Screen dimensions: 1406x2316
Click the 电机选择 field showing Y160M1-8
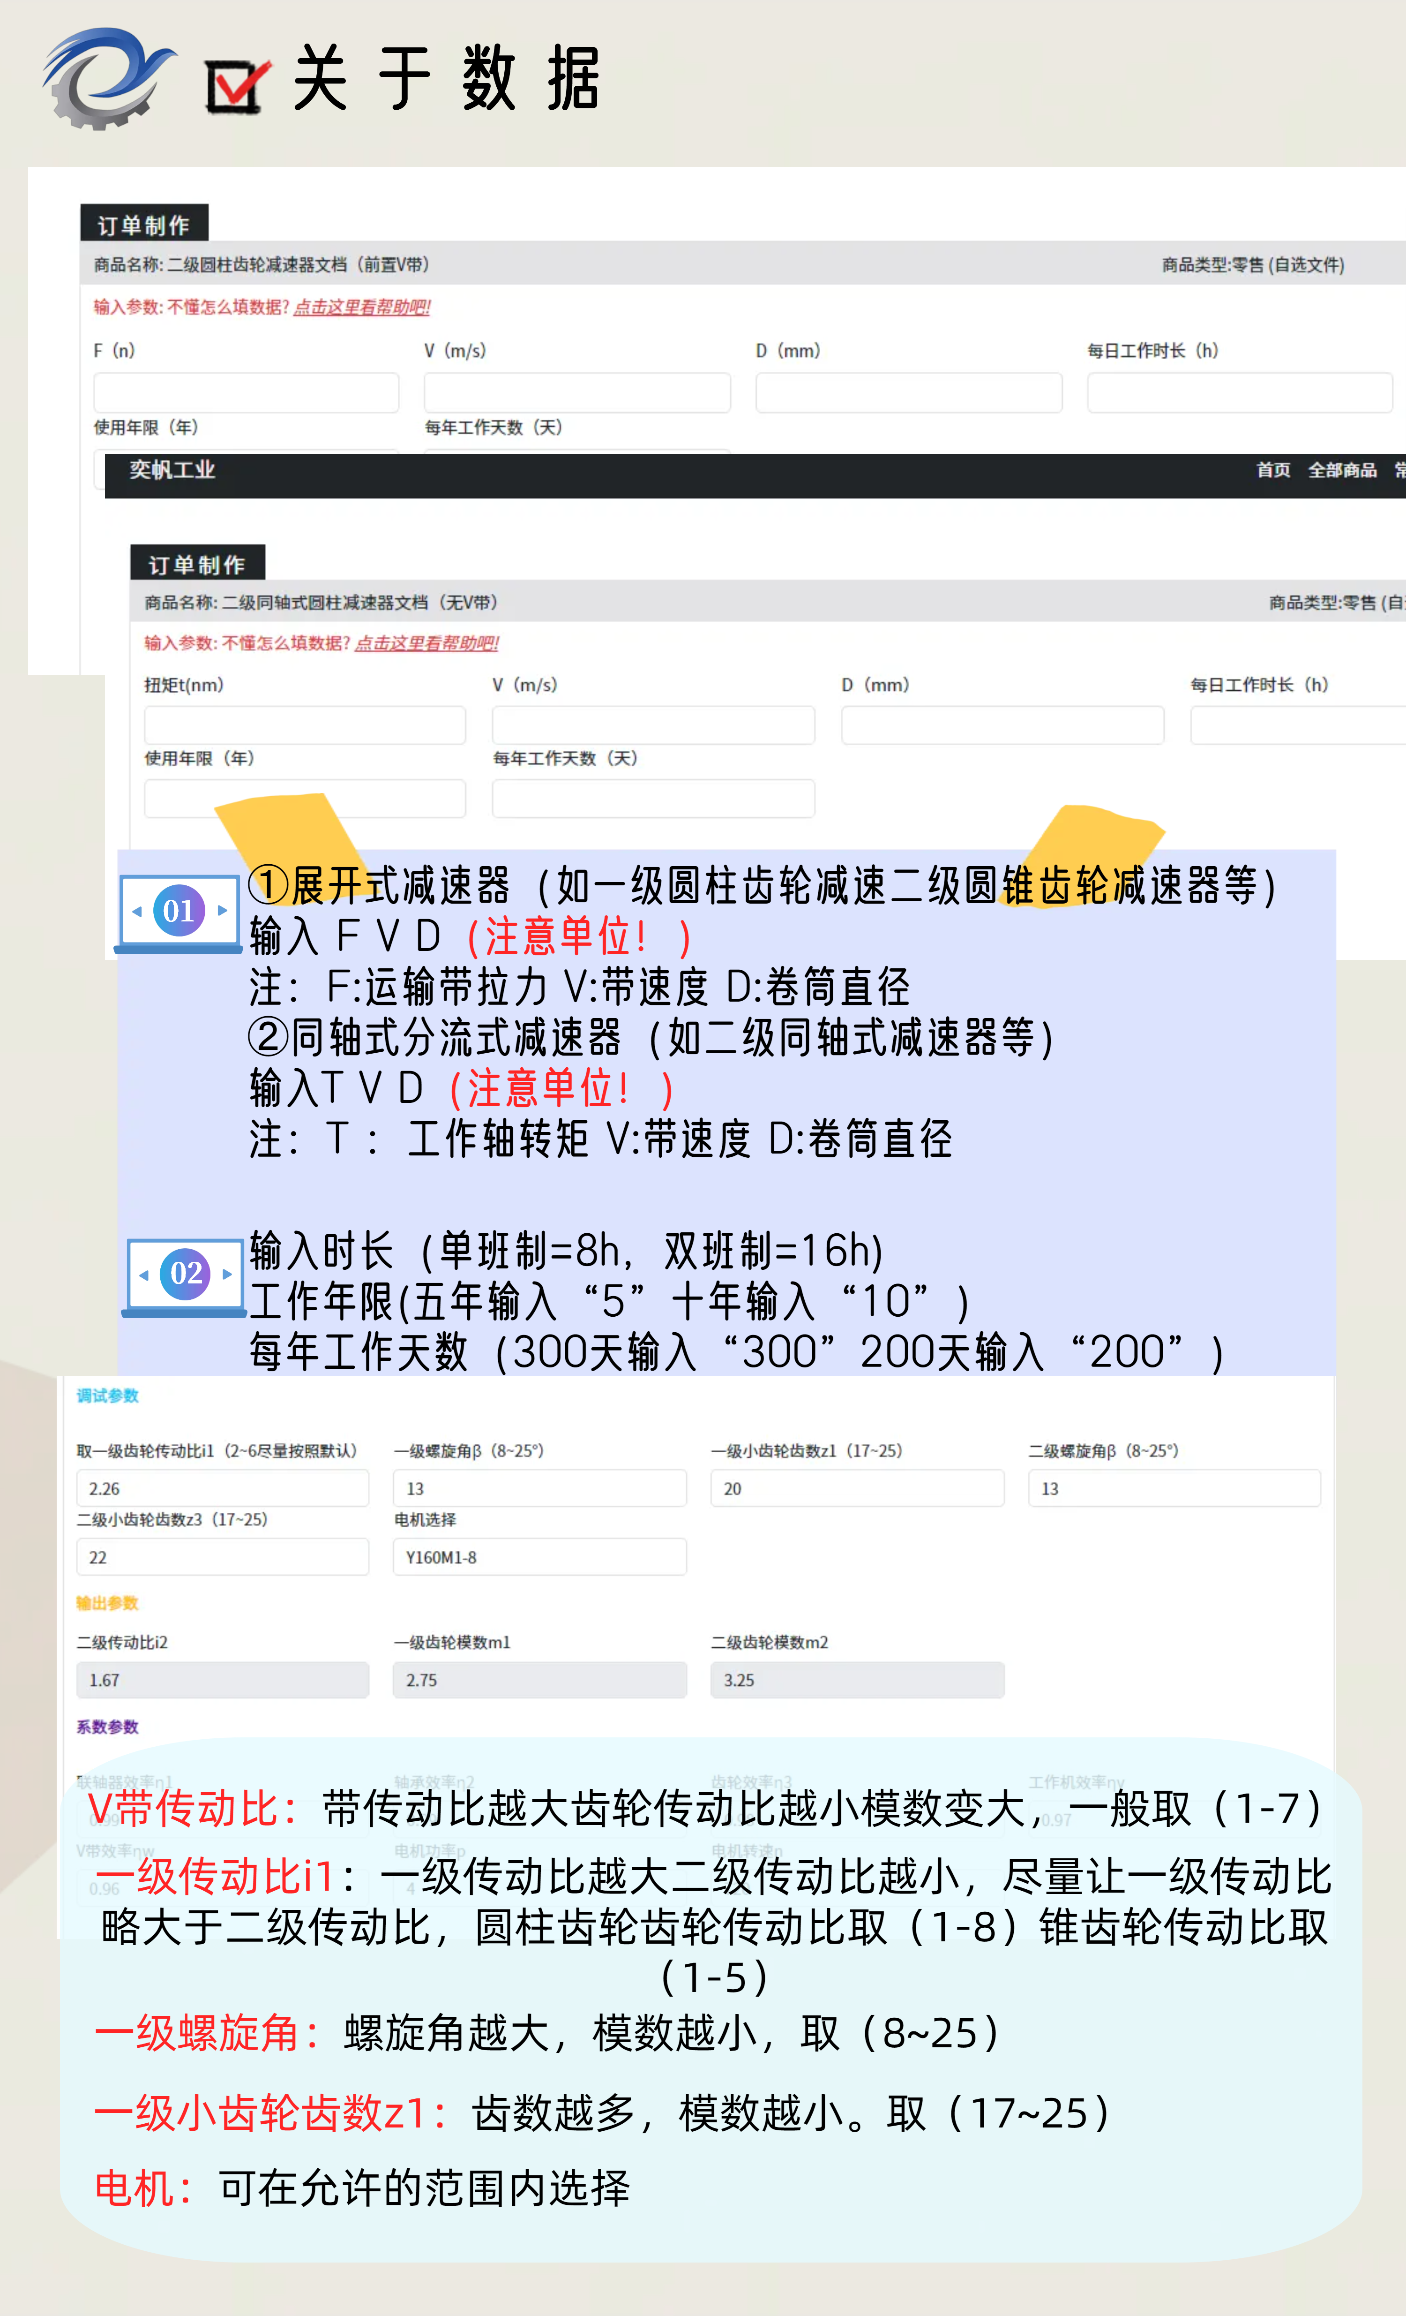click(539, 1557)
